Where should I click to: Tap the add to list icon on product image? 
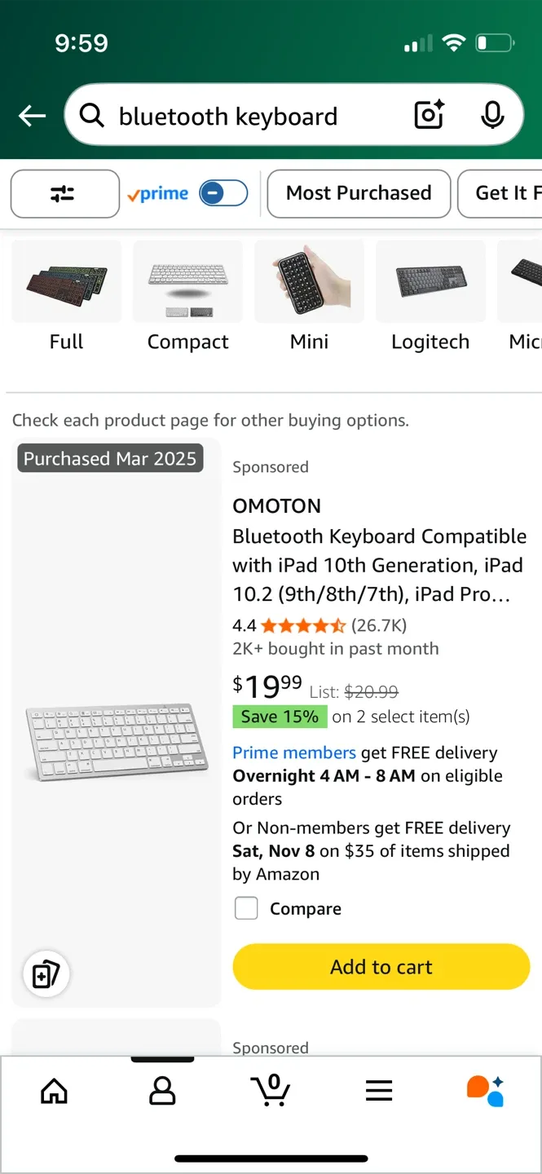(x=46, y=973)
